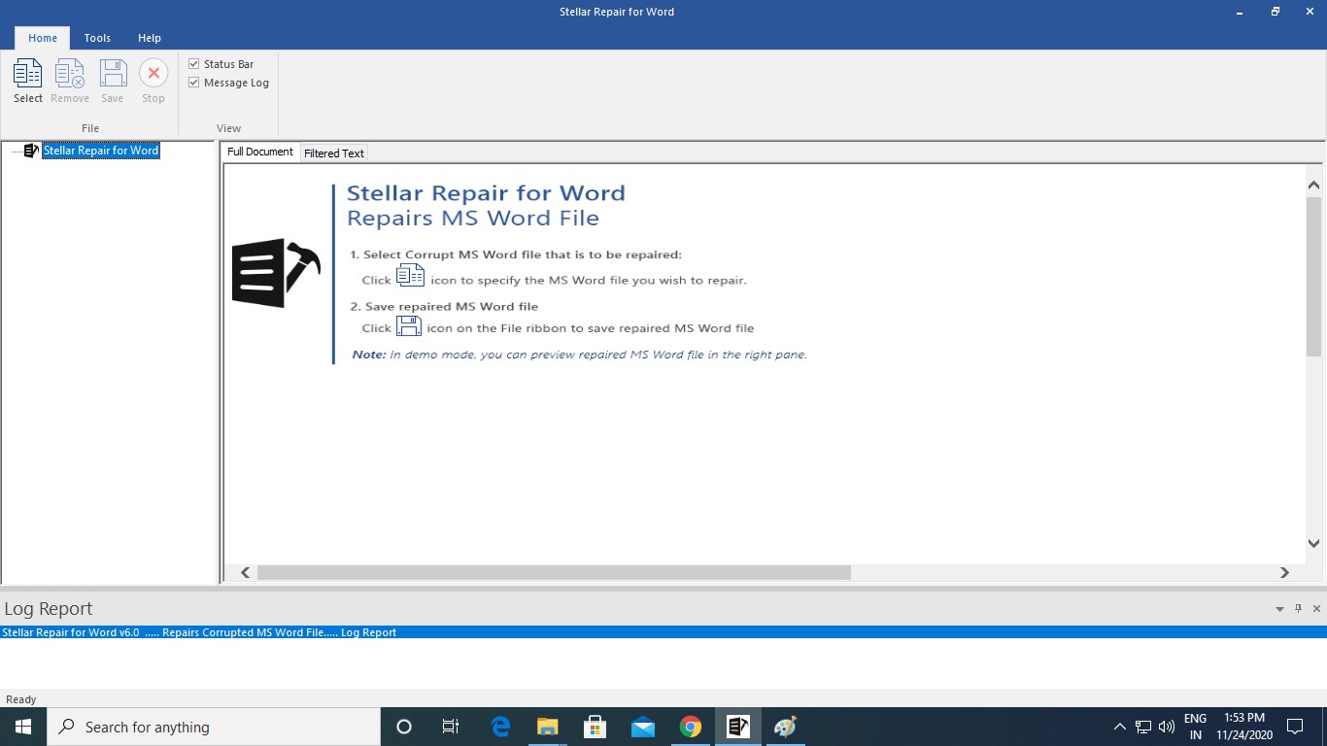Viewport: 1327px width, 746px height.
Task: Open Microsoft Store from the taskbar
Action: tap(595, 727)
